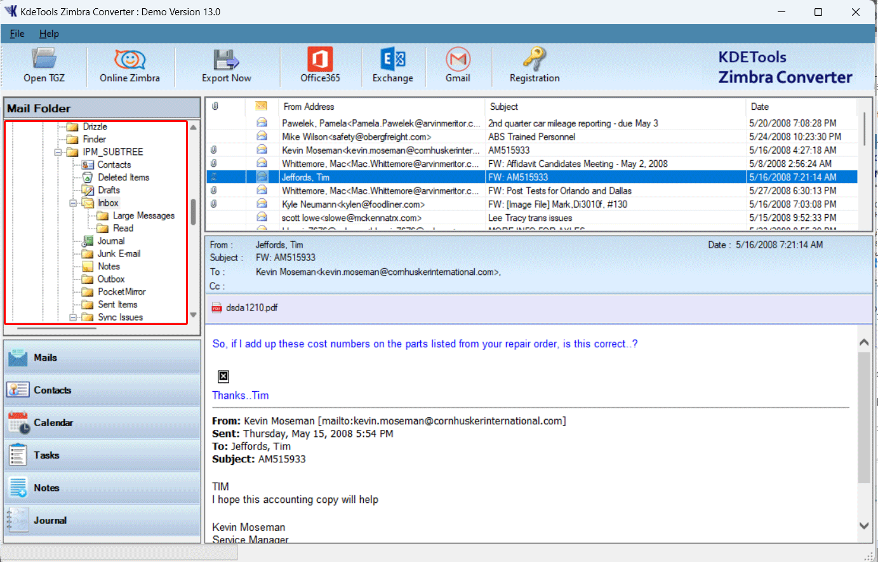878x562 pixels.
Task: Open the File menu
Action: click(17, 34)
